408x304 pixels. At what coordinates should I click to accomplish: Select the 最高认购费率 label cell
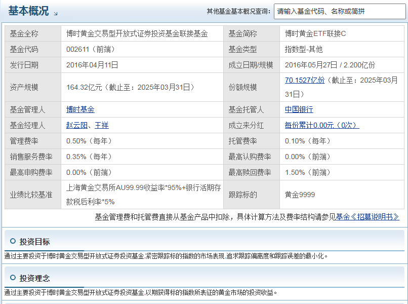[x=252, y=157]
